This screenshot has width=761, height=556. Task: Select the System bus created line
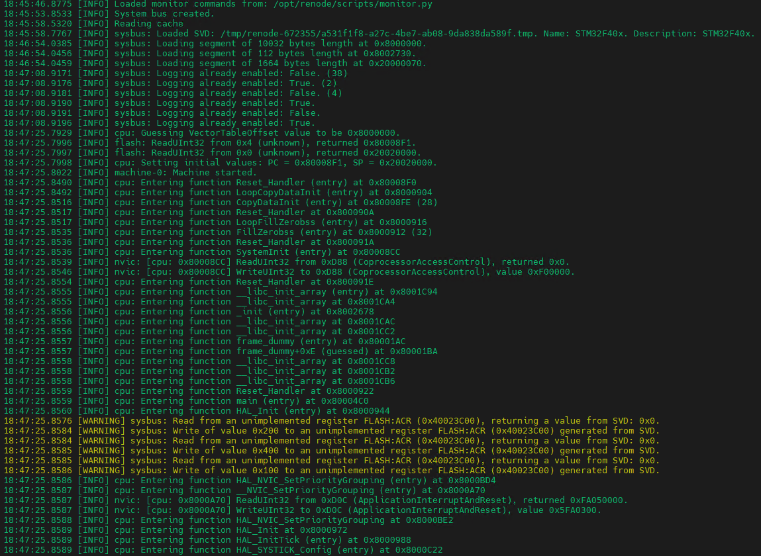tap(166, 13)
